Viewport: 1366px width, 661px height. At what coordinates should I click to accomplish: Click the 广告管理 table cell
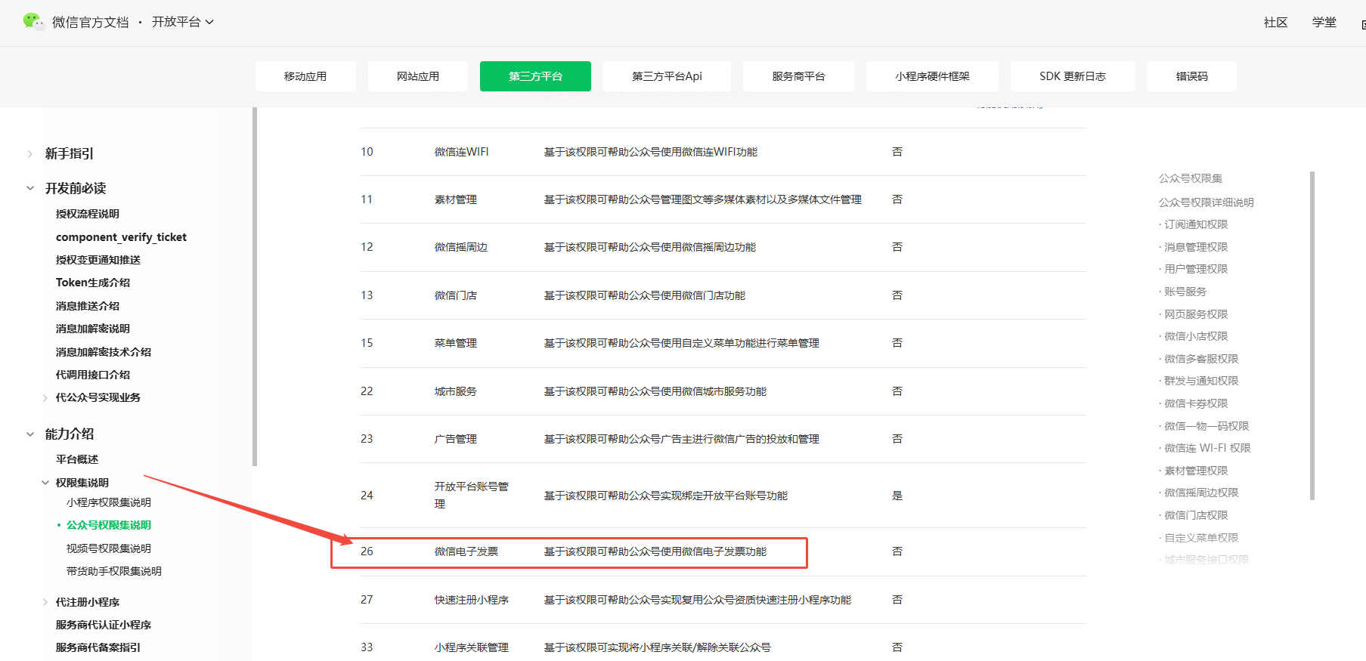[x=456, y=439]
